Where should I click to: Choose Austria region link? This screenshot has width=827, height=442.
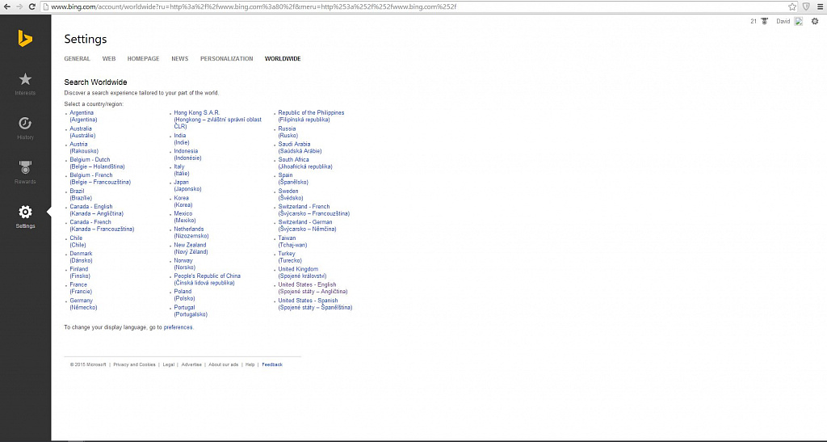pos(84,147)
